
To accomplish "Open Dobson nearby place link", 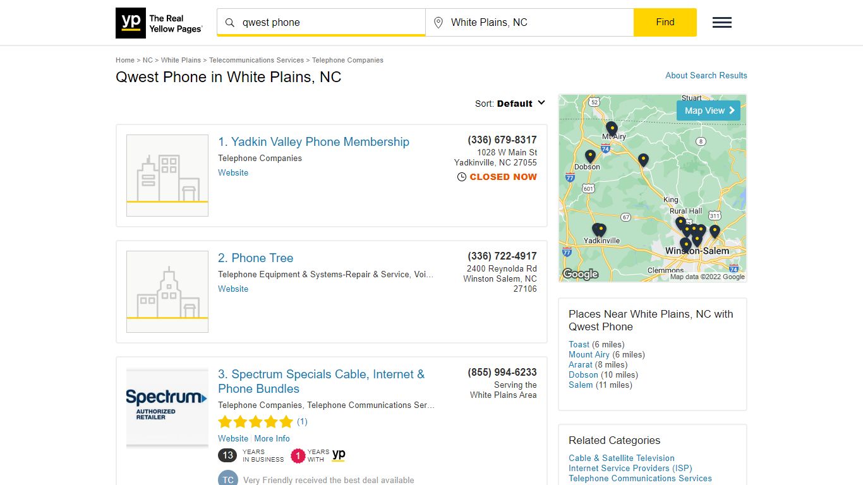I will [x=583, y=374].
